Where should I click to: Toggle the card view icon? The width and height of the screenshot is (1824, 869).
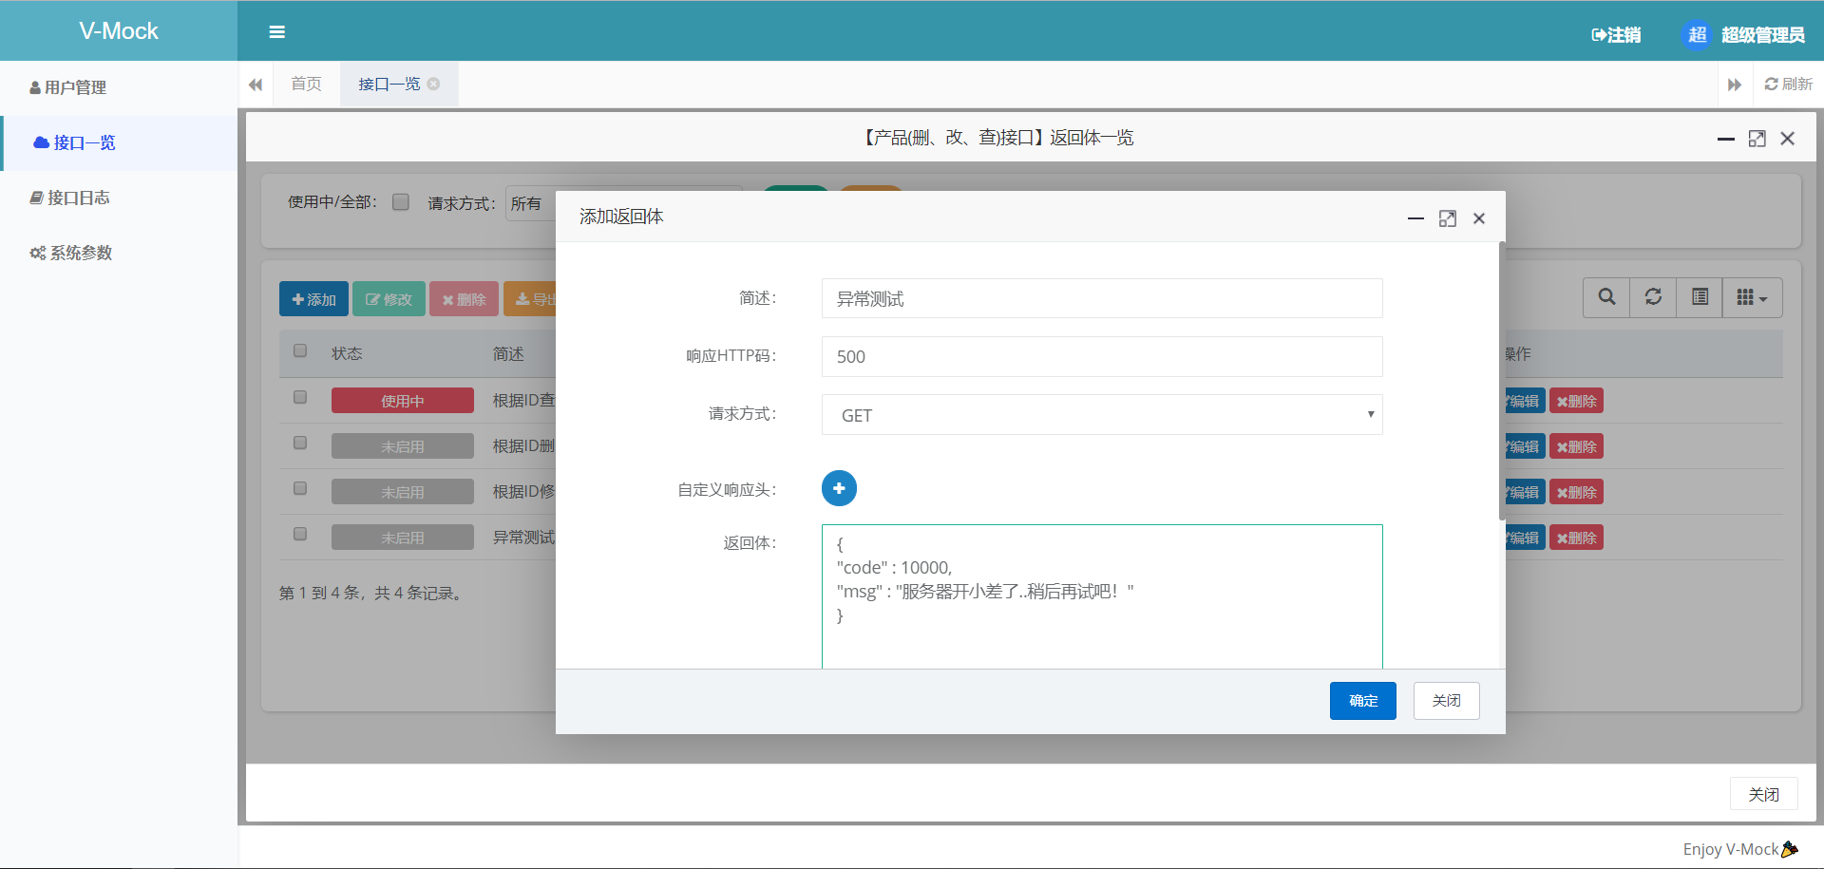pos(1700,297)
